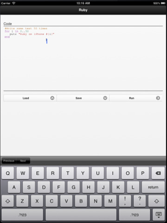Tap the left shift arrow key

click(x=8, y=201)
